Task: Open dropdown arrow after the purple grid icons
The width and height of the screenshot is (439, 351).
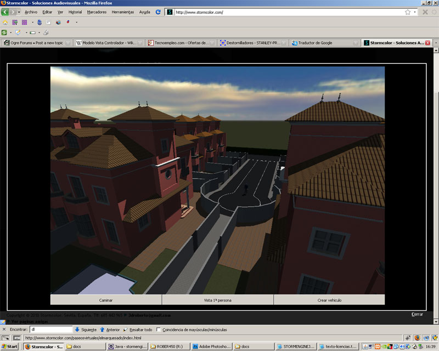Action: [x=32, y=22]
